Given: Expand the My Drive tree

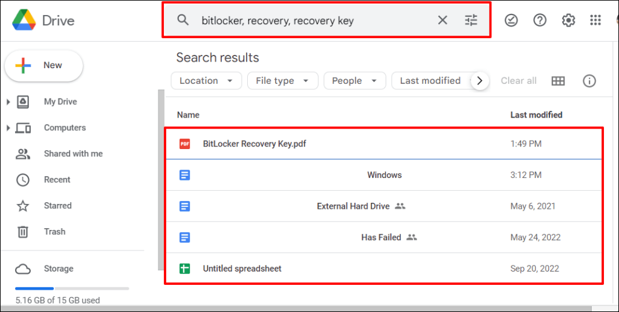Looking at the screenshot, I should (8, 102).
